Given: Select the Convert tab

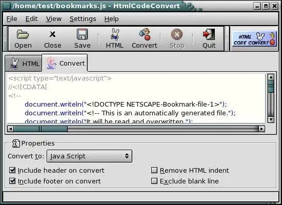Looking at the screenshot, I should click(65, 63).
